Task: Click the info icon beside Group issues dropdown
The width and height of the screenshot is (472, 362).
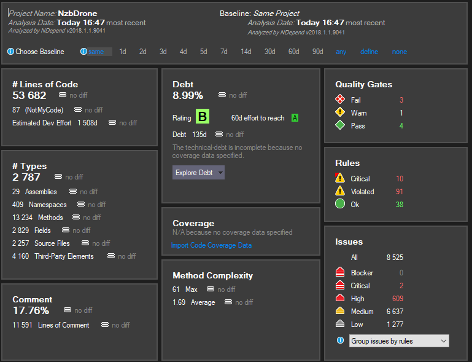Action: pos(340,340)
